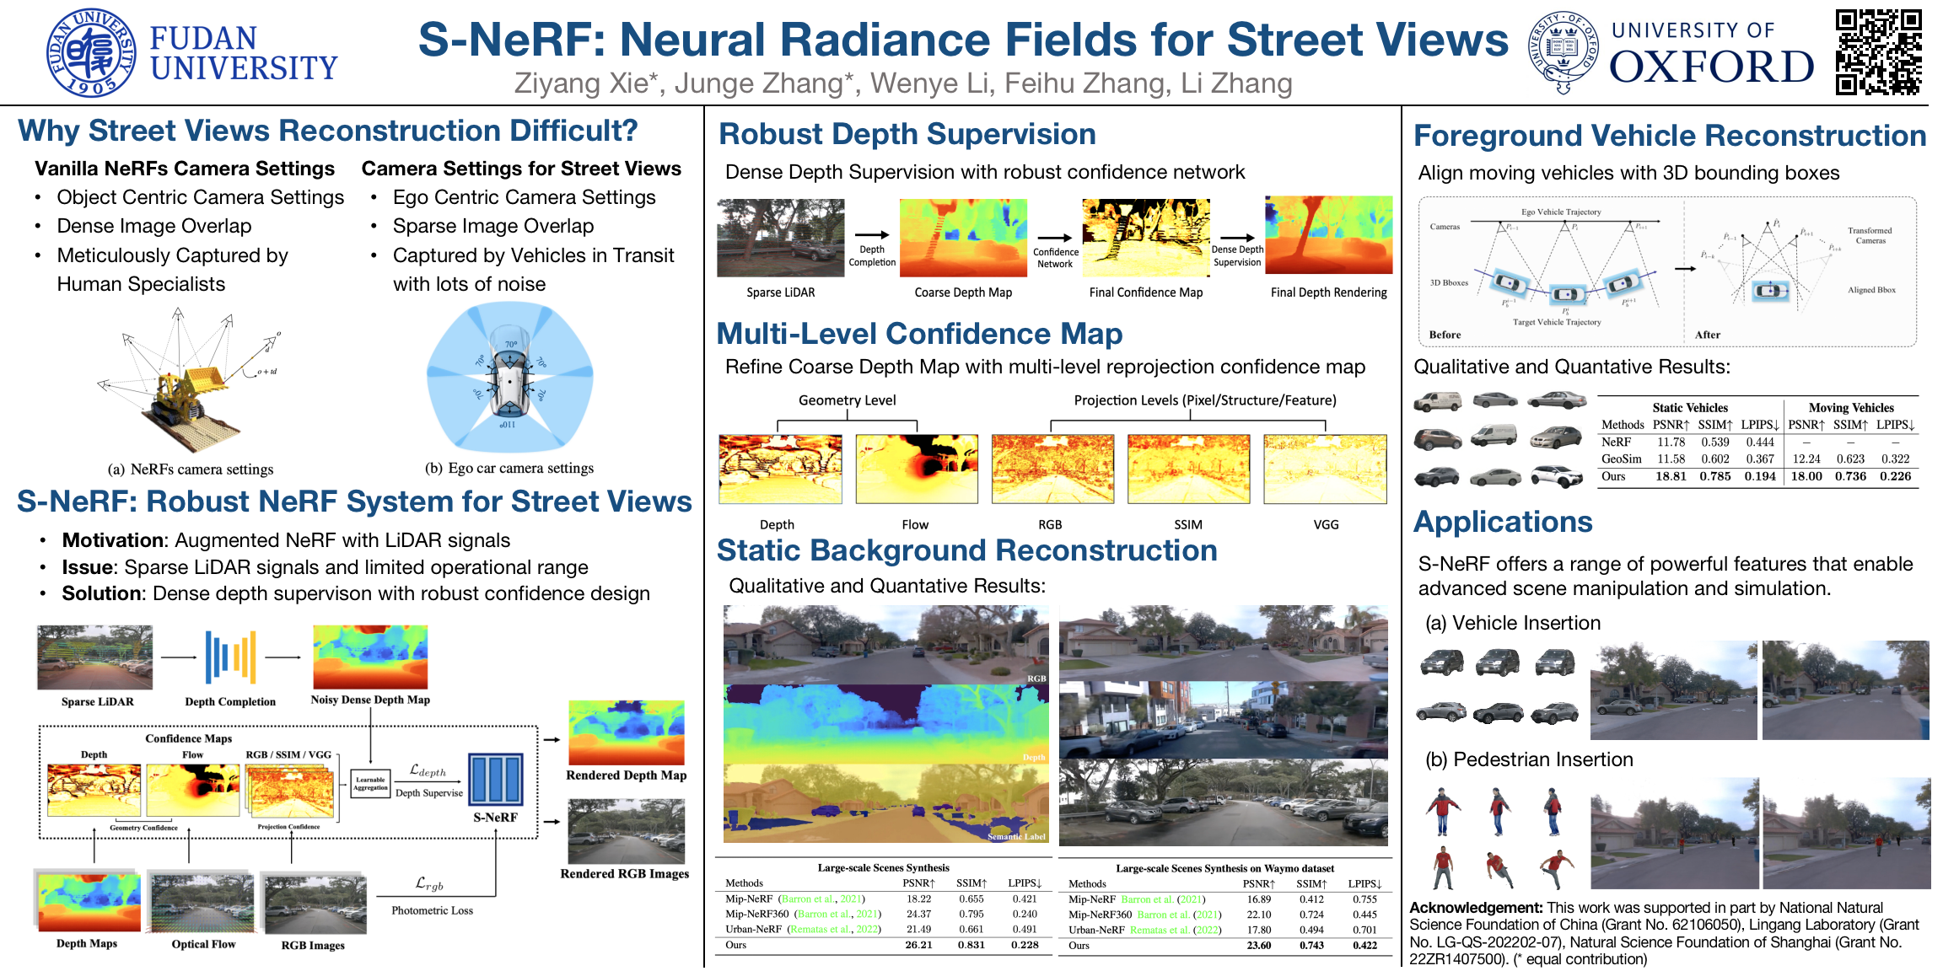Click the Robust Depth Supervision heading
Screen dimensions: 1943x971
(x=907, y=134)
